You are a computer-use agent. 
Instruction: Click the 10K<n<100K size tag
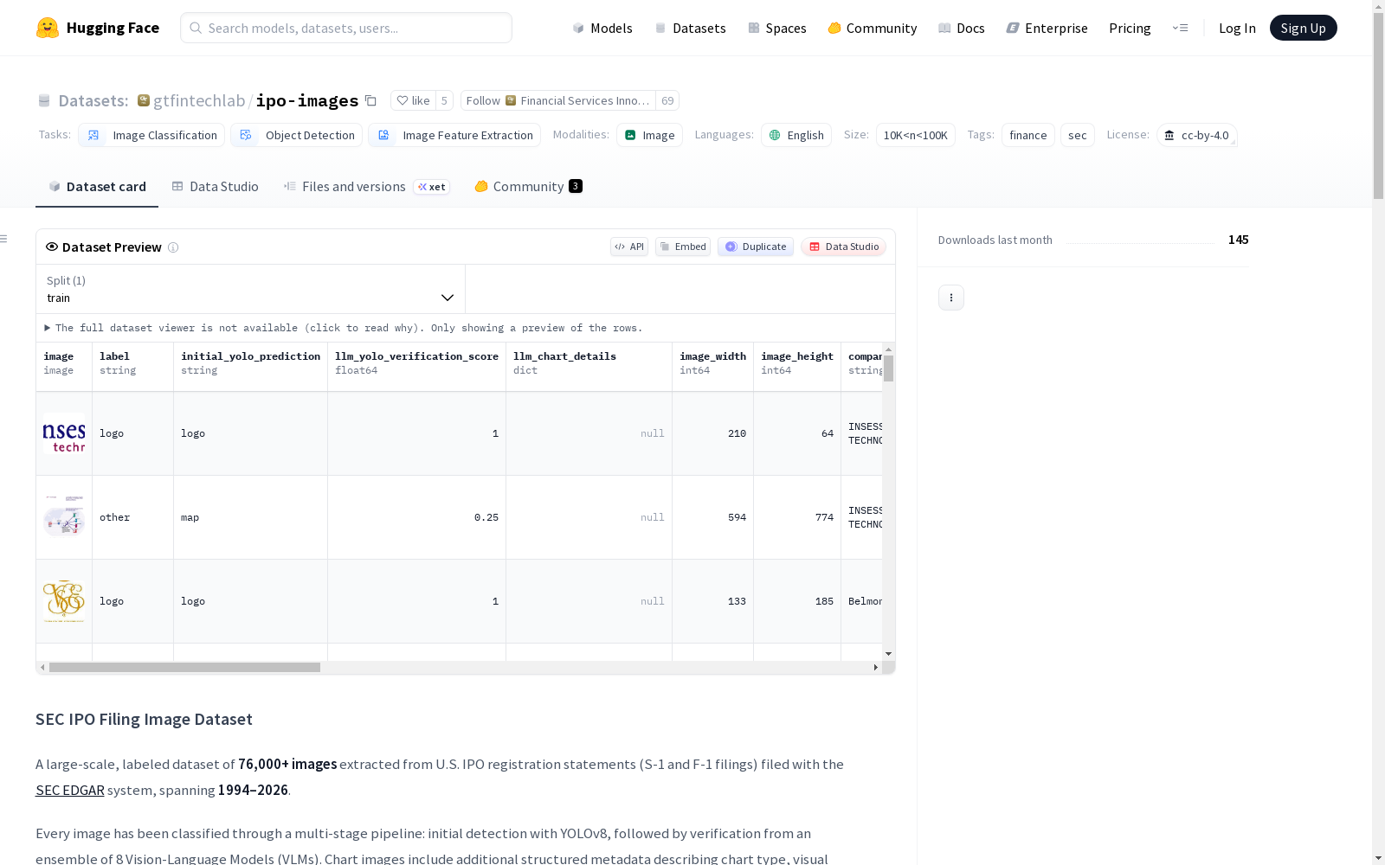click(916, 135)
